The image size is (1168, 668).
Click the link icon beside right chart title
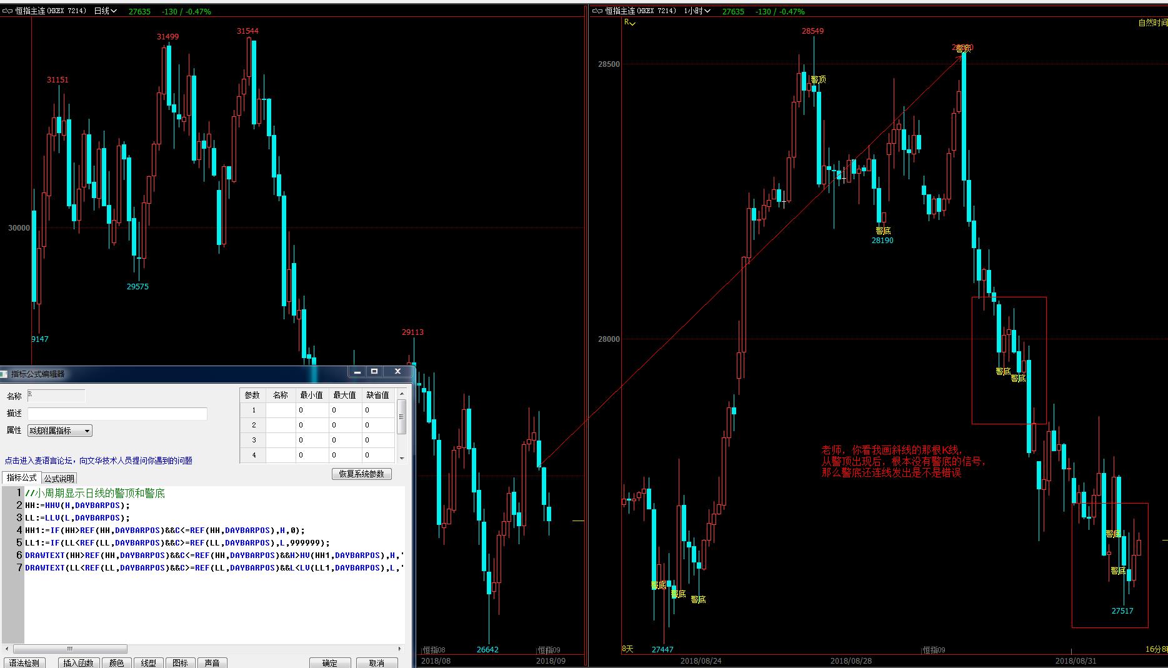pos(597,11)
